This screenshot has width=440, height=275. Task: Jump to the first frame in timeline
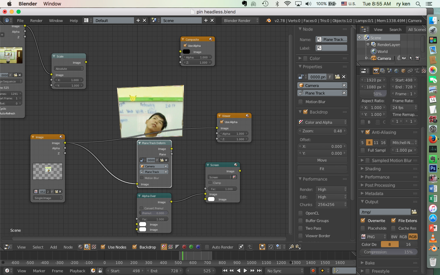(x=225, y=271)
